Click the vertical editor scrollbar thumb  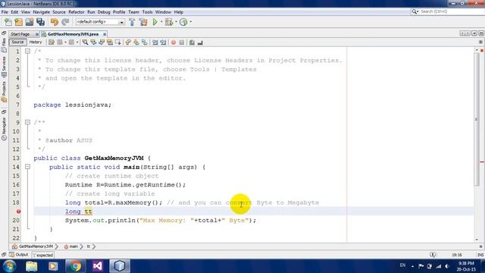point(477,119)
